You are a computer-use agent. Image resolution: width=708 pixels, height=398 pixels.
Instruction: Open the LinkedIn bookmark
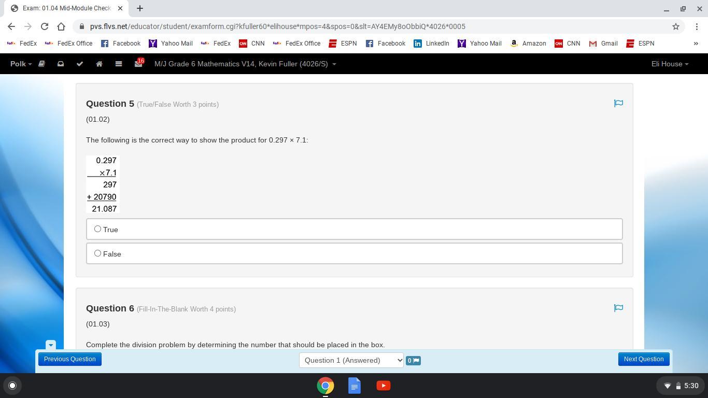pos(431,44)
